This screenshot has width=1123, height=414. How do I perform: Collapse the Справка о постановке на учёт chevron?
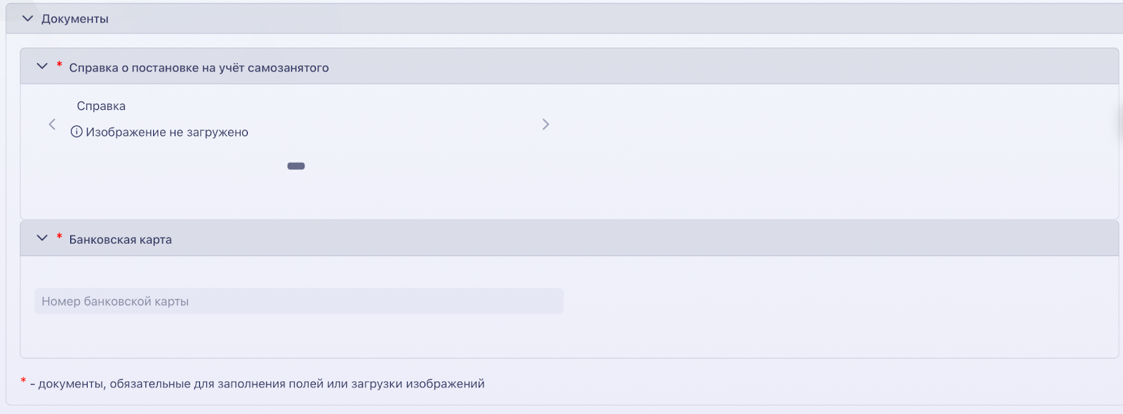click(x=42, y=66)
